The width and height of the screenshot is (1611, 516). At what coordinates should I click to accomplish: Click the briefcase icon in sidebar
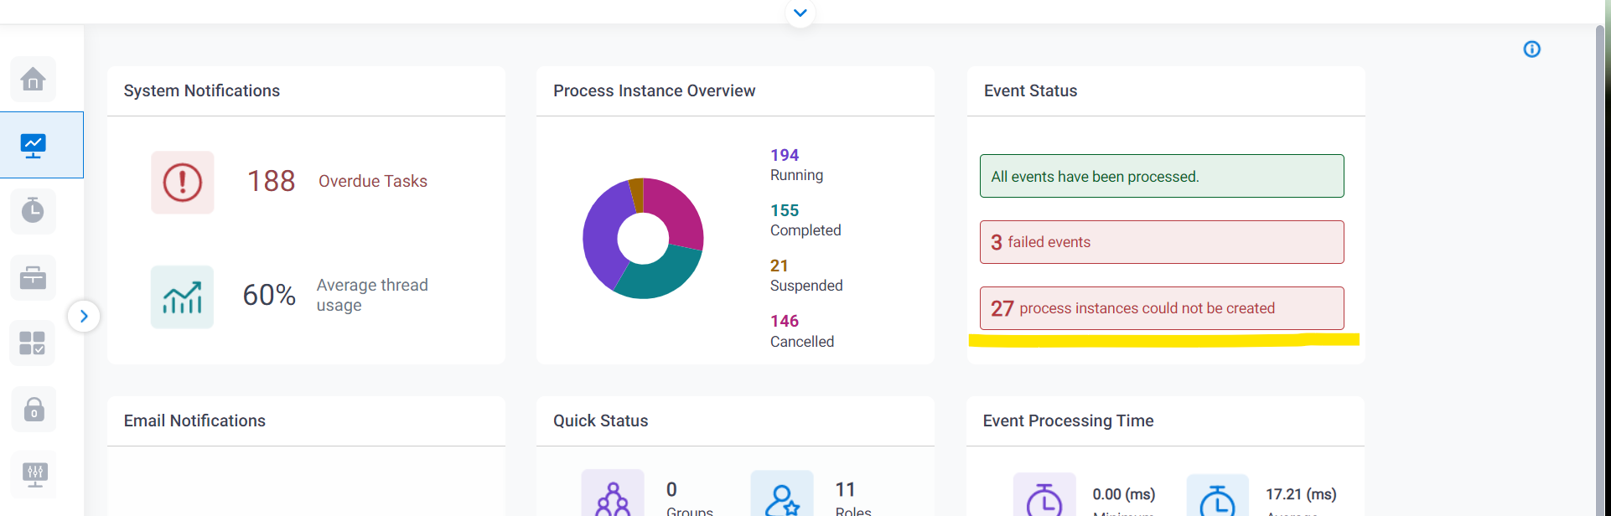pos(34,277)
